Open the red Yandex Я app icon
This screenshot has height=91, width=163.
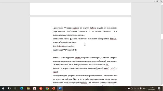point(41,88)
